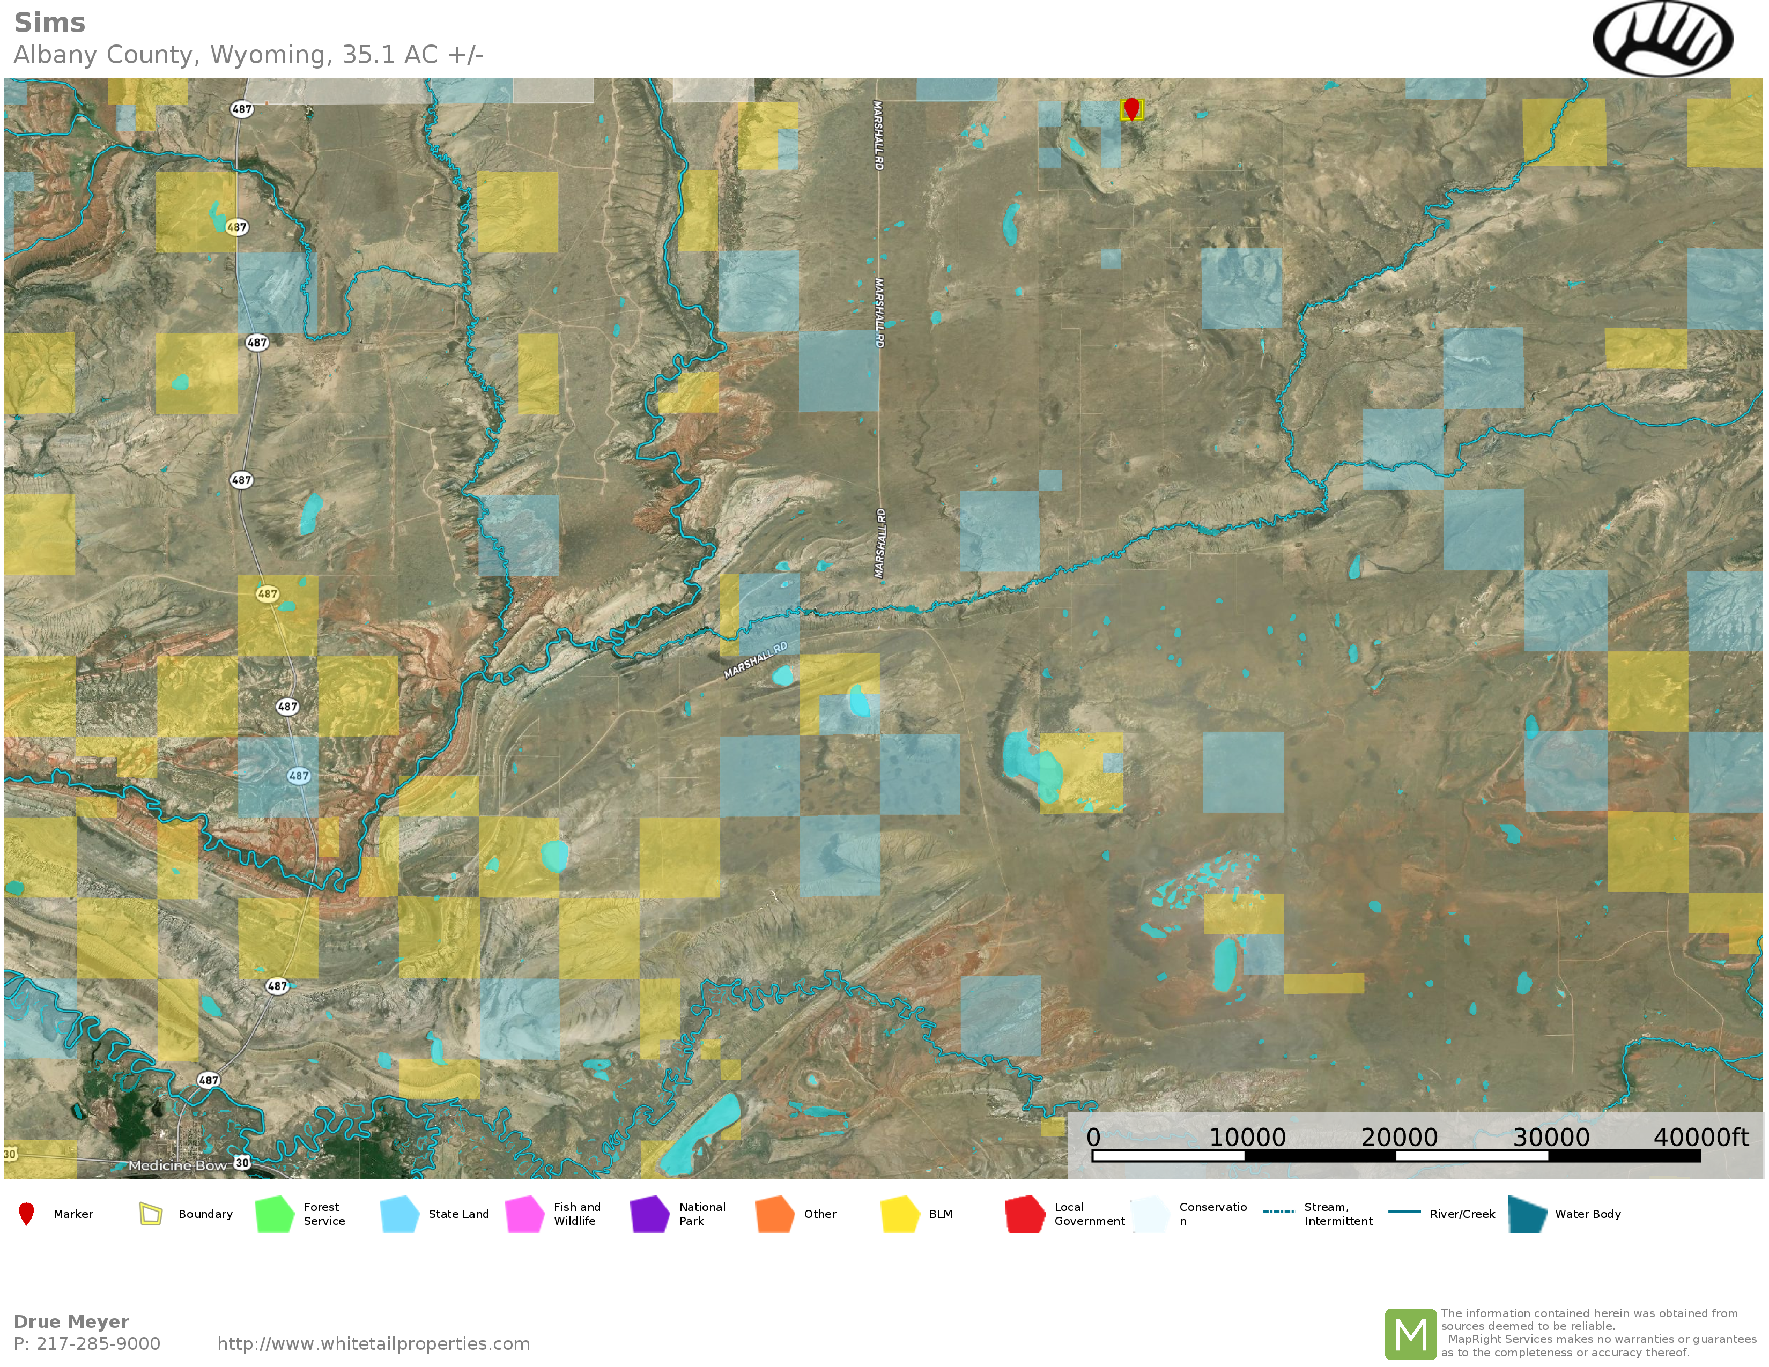
Task: Select the pink Fish and Wildlife swatch
Action: [x=525, y=1214]
